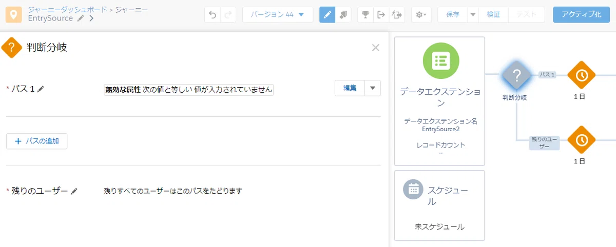Open the スケジュール calendar icon
This screenshot has height=247, width=616.
413,189
